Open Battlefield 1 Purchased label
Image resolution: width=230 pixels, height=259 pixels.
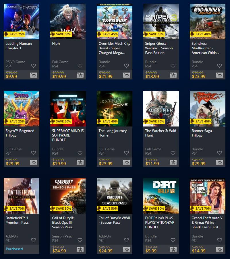tap(14, 249)
